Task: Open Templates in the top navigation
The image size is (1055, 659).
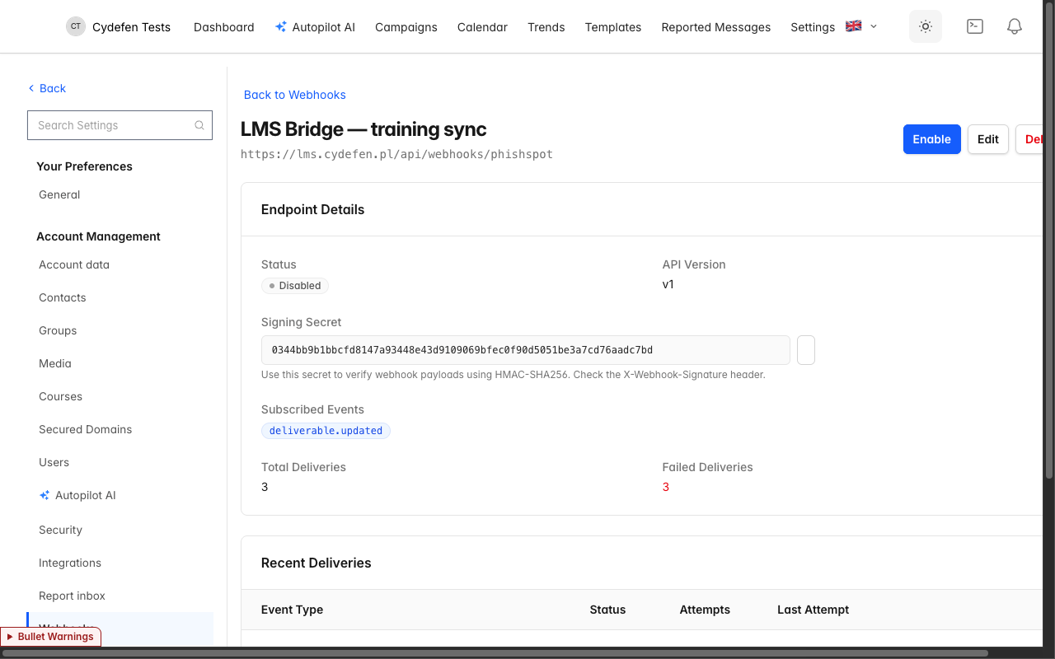Action: pyautogui.click(x=613, y=27)
